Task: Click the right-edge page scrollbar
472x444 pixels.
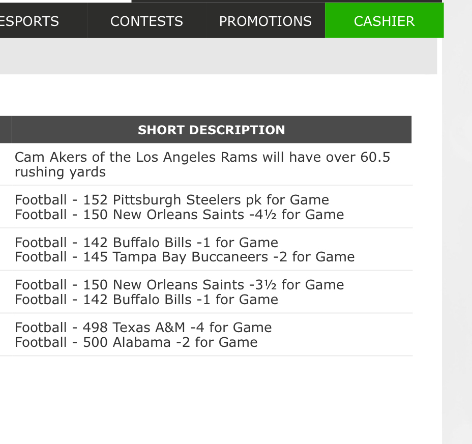Action: pyautogui.click(x=457, y=223)
